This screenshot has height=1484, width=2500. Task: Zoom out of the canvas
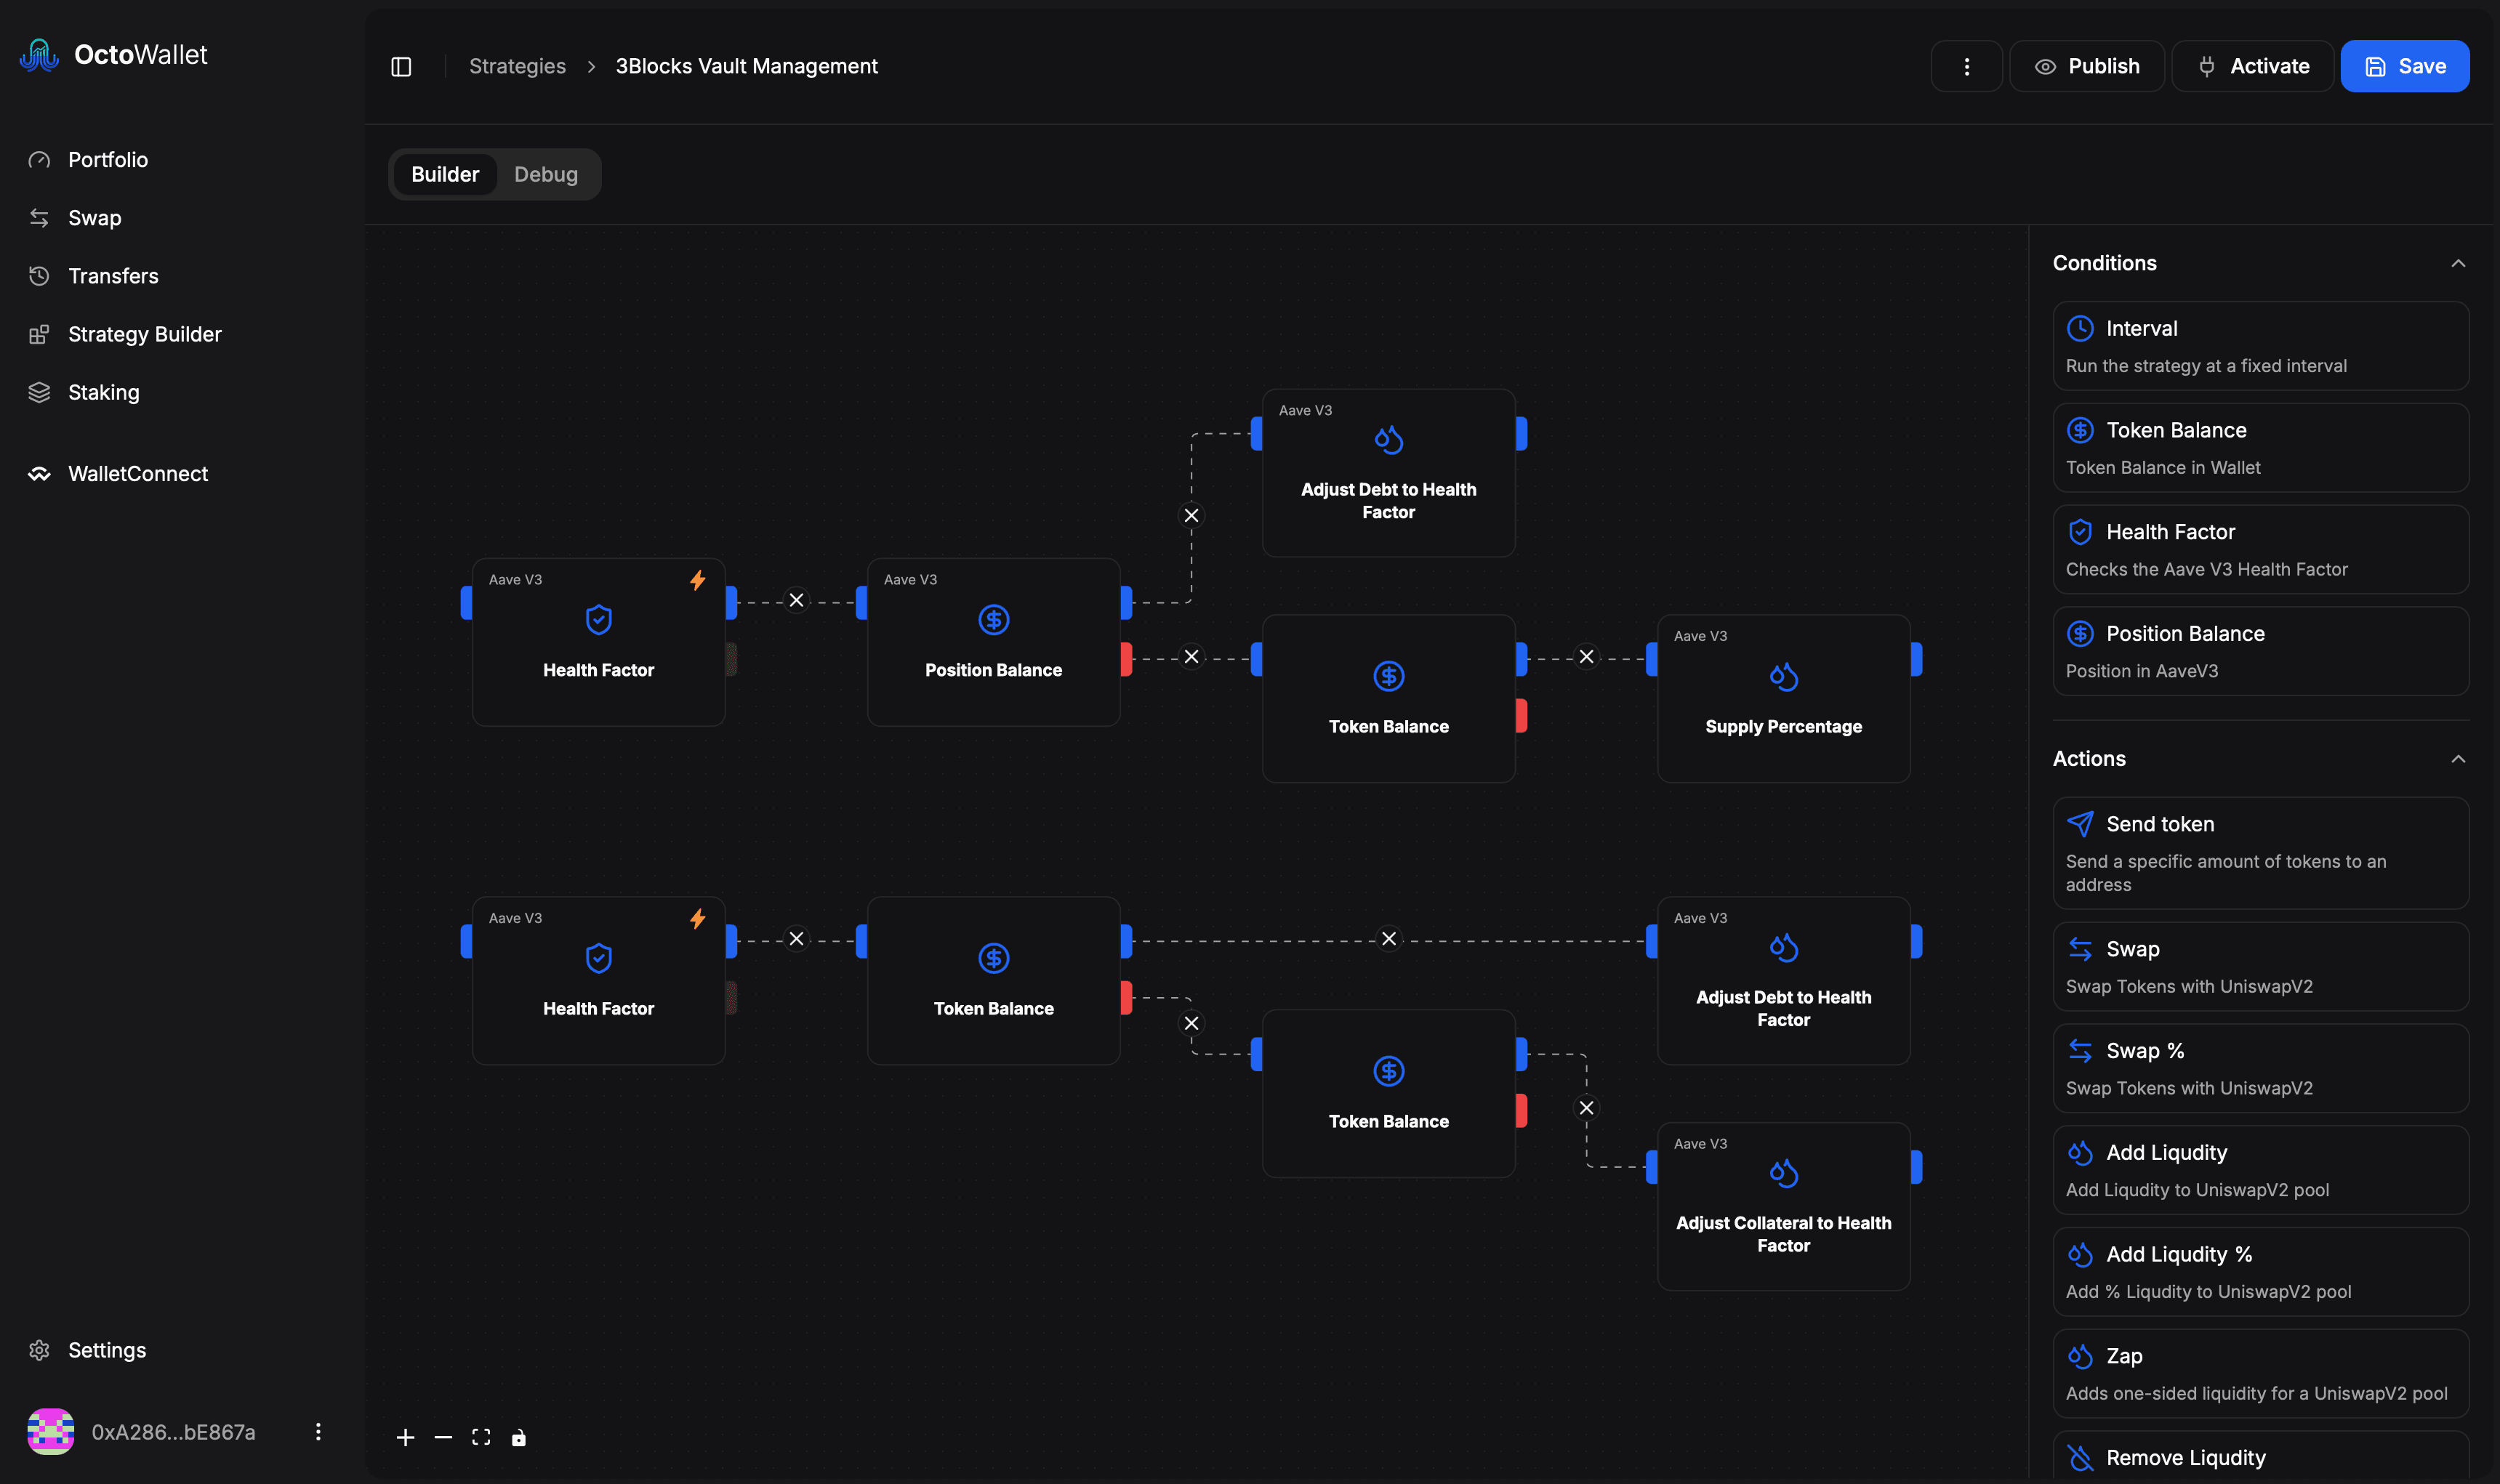click(x=443, y=1437)
